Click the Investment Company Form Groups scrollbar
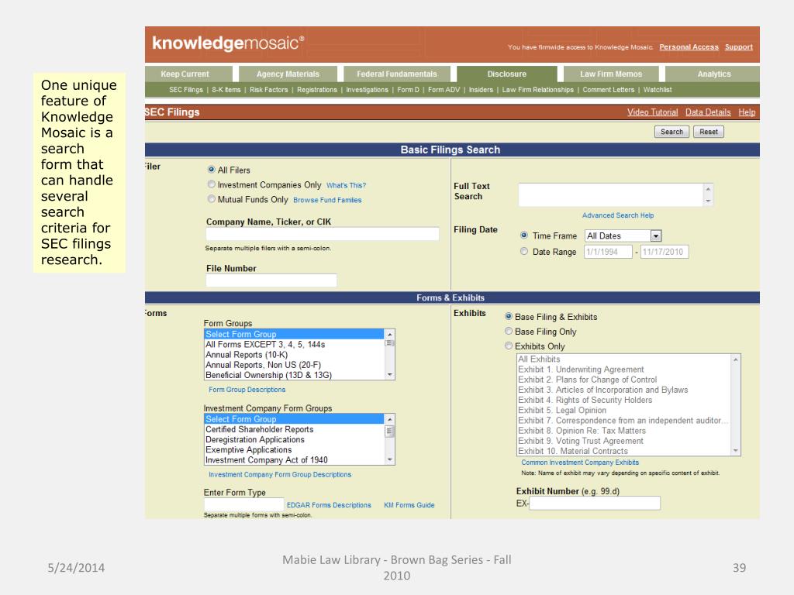 [389, 439]
